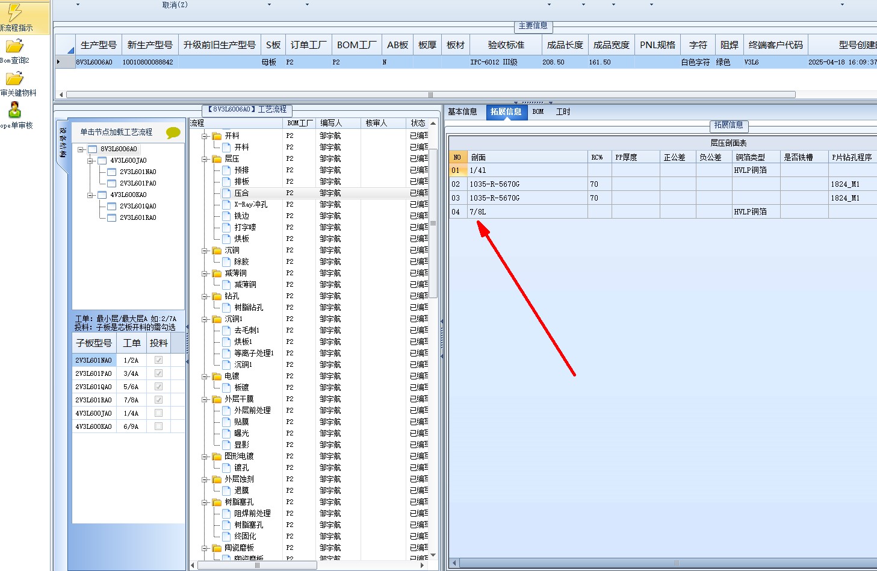Select the 树脂塞孔 folder node

pyautogui.click(x=239, y=502)
